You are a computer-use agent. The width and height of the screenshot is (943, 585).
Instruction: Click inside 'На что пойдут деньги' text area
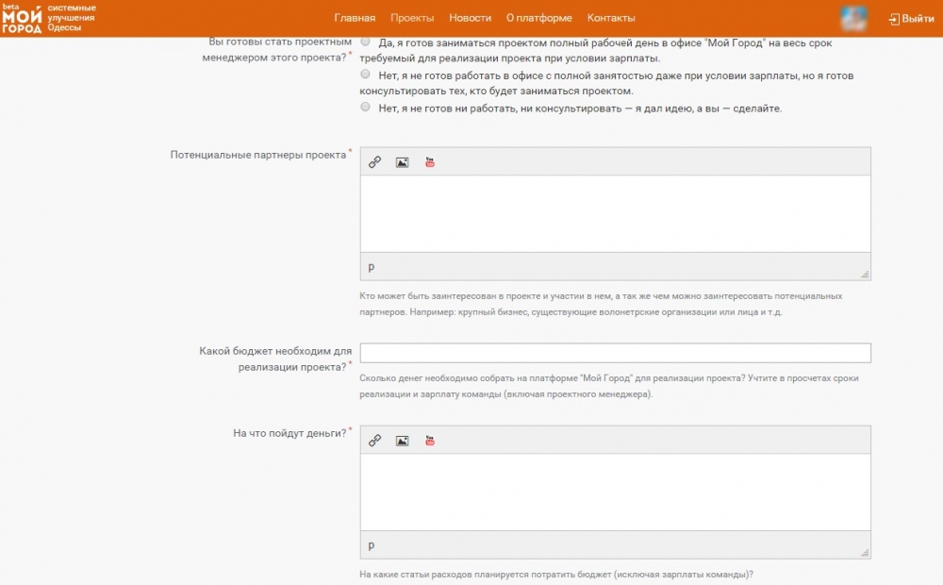pos(615,492)
